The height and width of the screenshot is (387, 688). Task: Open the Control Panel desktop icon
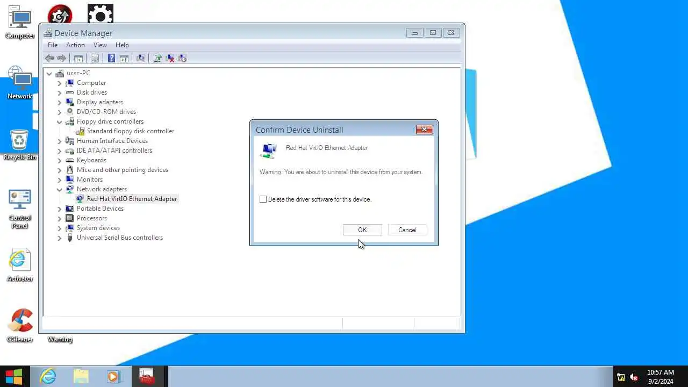click(20, 209)
